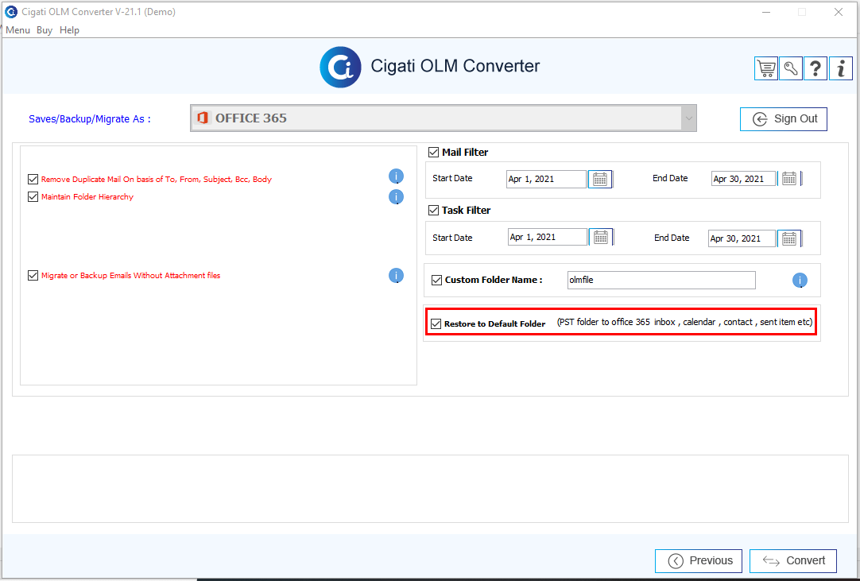
Task: Click the question mark help icon
Action: click(x=815, y=68)
